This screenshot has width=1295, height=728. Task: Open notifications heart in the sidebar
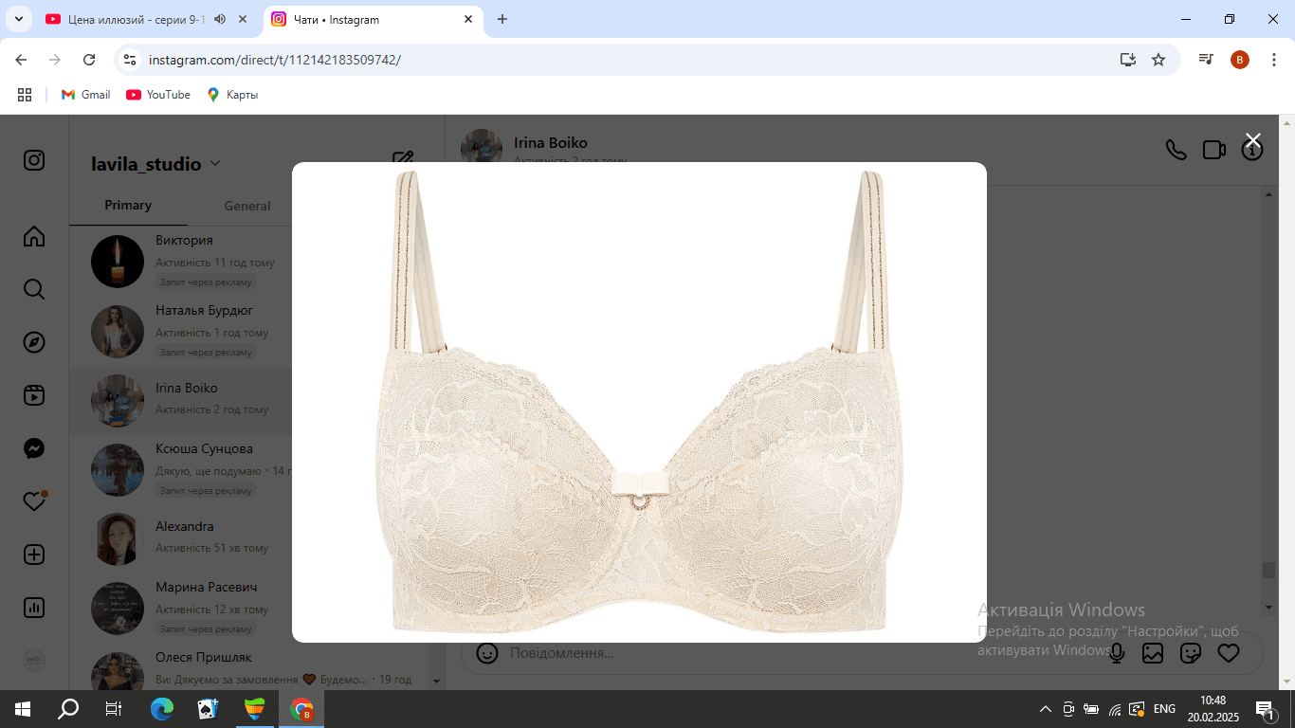click(34, 501)
